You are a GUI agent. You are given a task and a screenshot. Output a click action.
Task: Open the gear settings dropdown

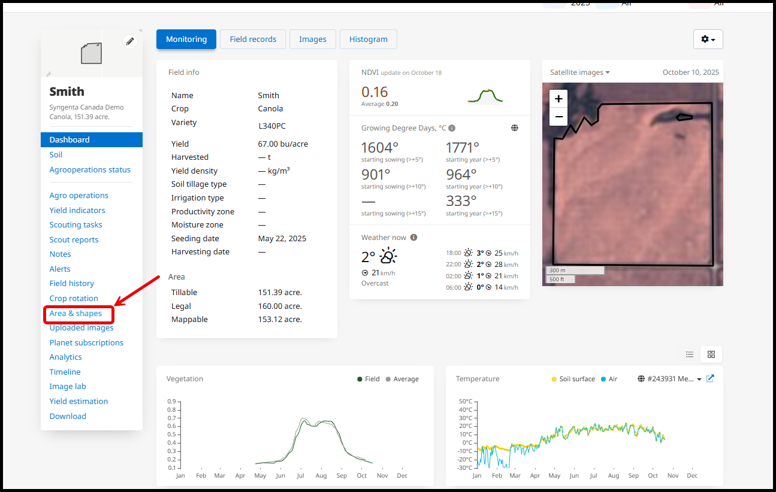708,40
